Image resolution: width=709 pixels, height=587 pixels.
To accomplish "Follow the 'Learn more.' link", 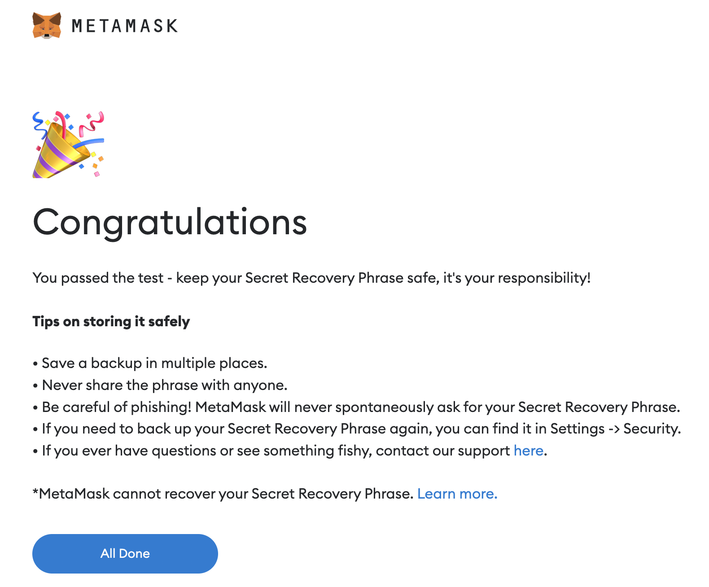I will 457,494.
